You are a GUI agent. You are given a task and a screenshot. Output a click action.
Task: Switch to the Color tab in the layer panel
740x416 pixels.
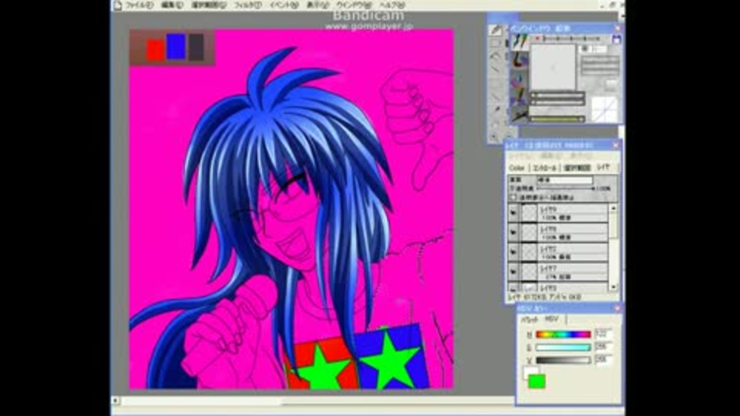pos(516,168)
